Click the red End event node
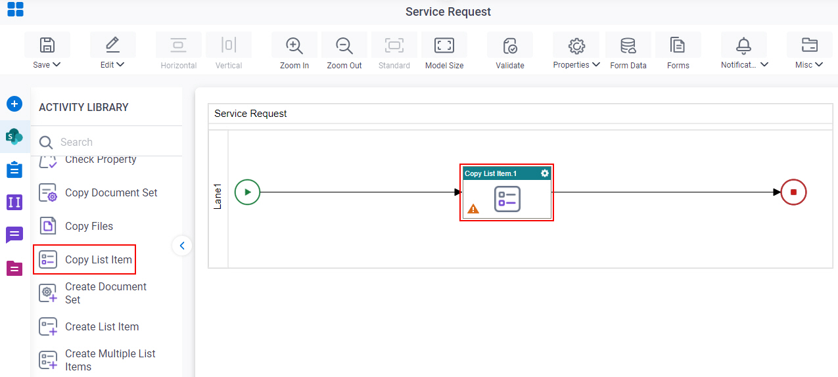838x377 pixels. click(x=793, y=192)
